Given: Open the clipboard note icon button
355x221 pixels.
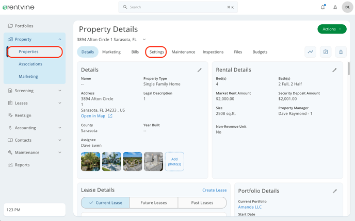Looking at the screenshot, I should tap(326, 52).
